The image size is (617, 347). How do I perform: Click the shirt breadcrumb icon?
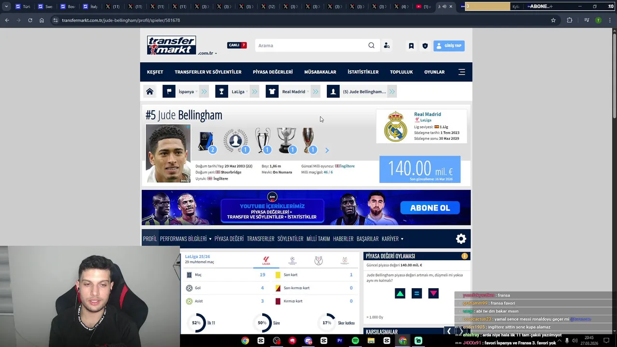(x=272, y=92)
